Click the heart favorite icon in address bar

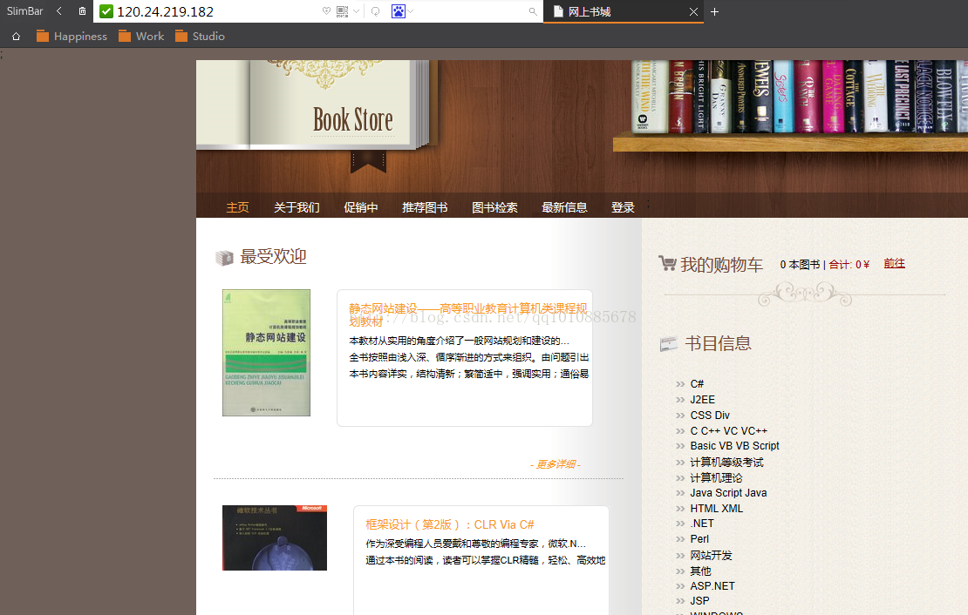click(326, 11)
